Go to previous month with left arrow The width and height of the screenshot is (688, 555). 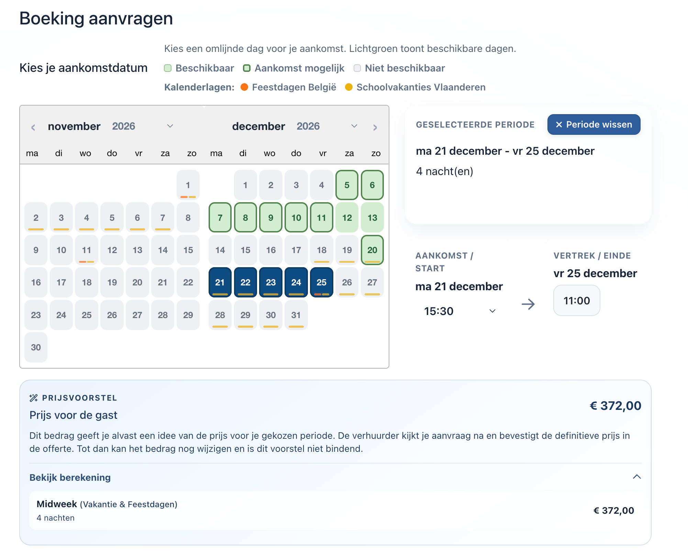click(33, 128)
